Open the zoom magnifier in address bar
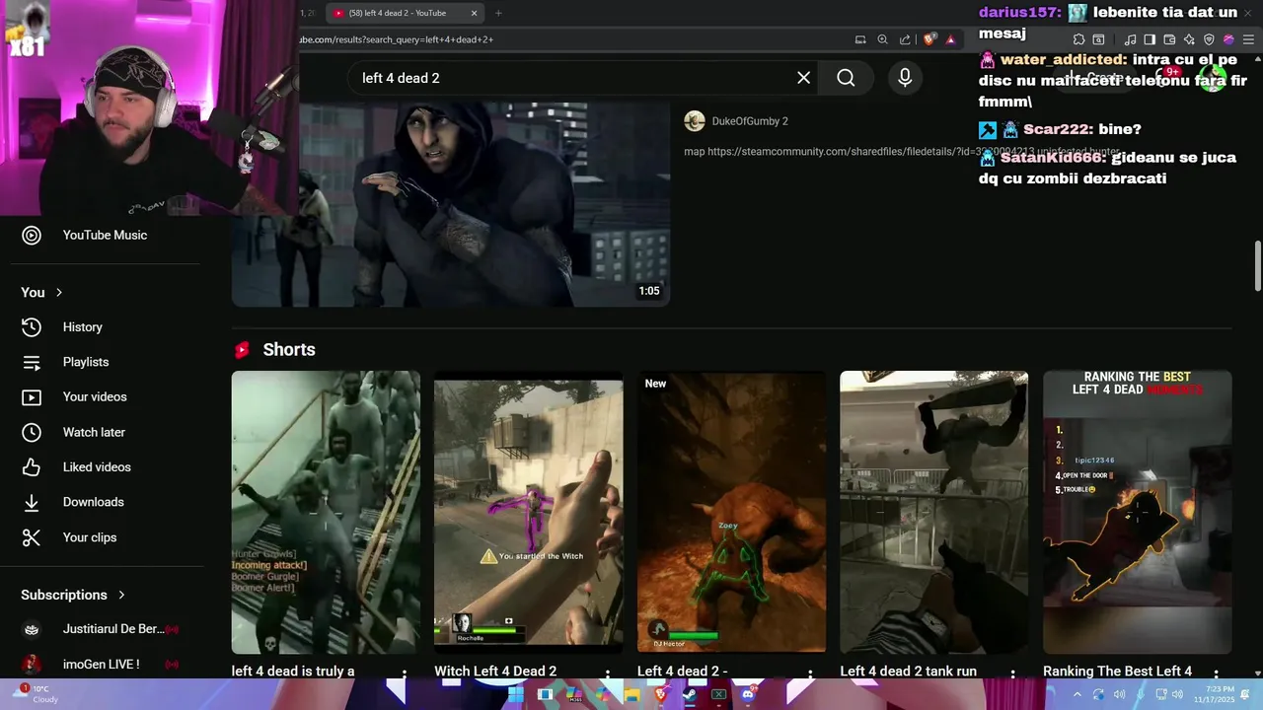Viewport: 1263px width, 710px height. pyautogui.click(x=883, y=39)
